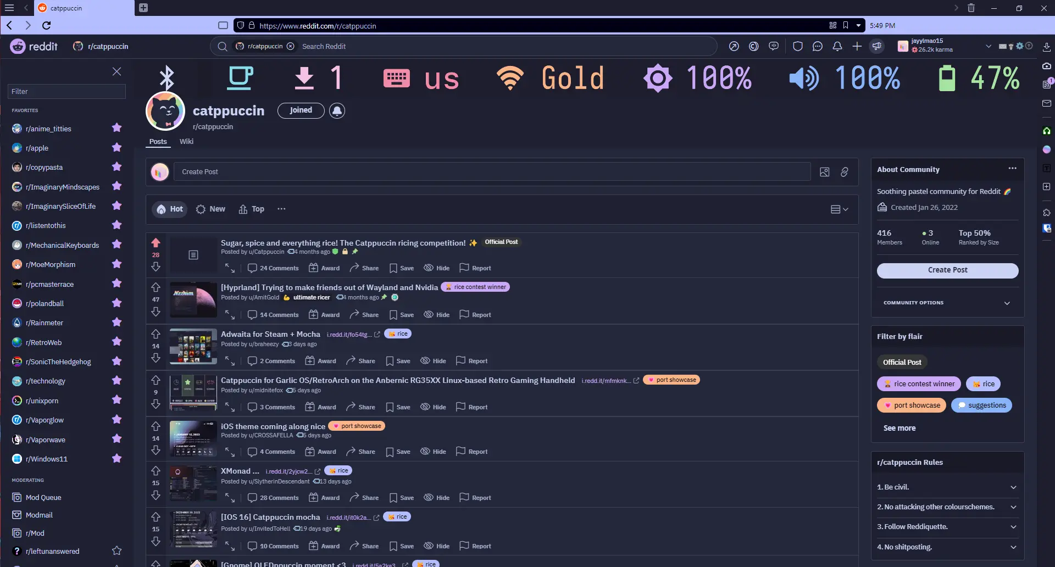Image resolution: width=1055 pixels, height=567 pixels.
Task: Save the Catppuccin for Garlic OS post
Action: pyautogui.click(x=398, y=407)
